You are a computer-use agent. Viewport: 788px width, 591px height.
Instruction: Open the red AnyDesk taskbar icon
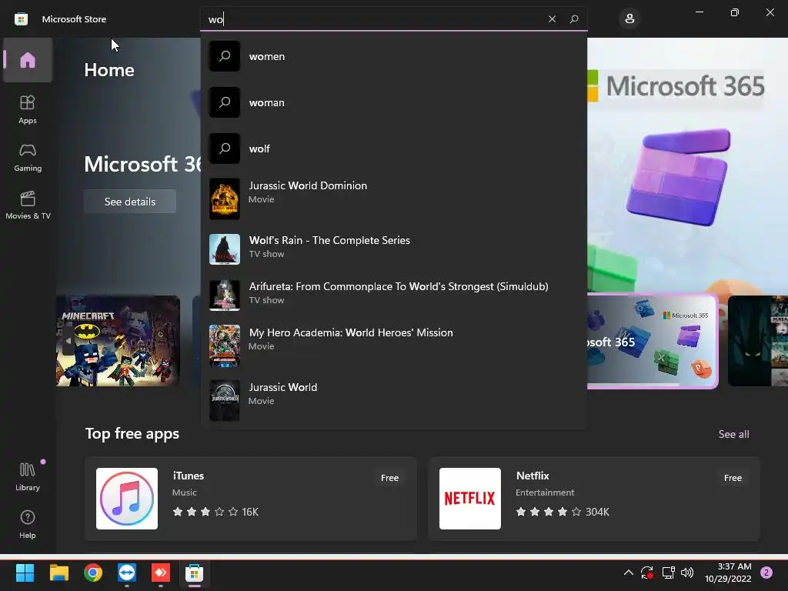161,573
